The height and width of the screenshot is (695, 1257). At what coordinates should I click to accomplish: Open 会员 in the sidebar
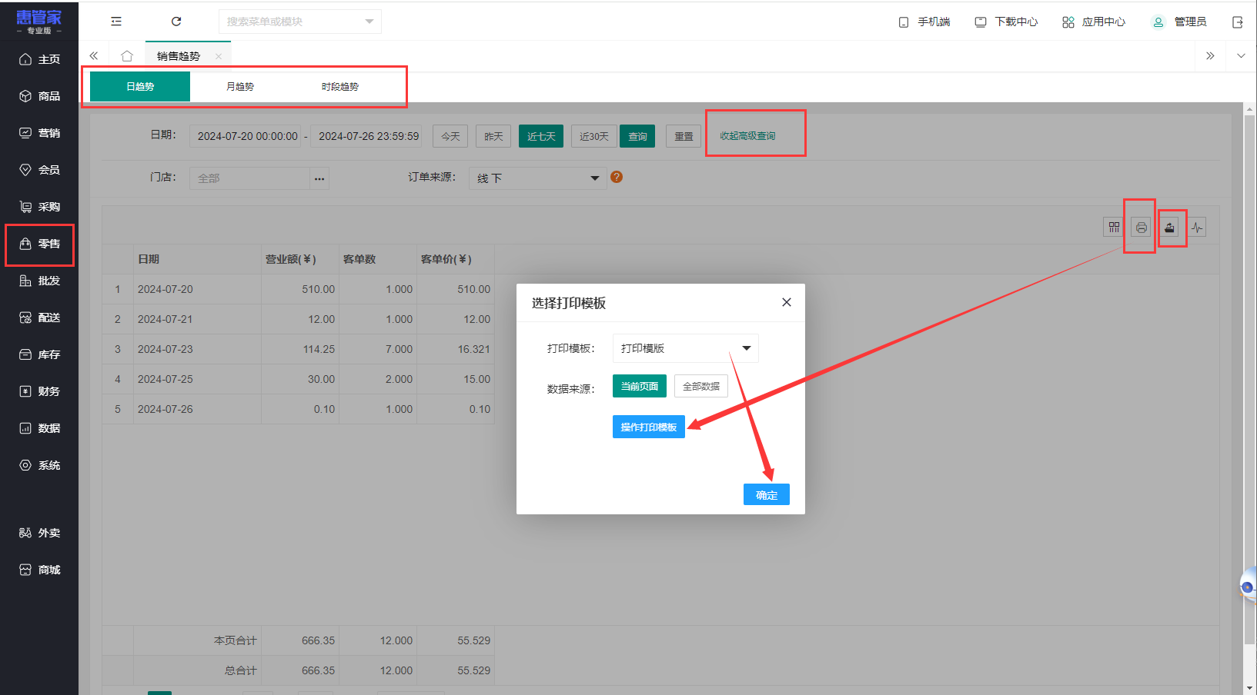point(39,170)
